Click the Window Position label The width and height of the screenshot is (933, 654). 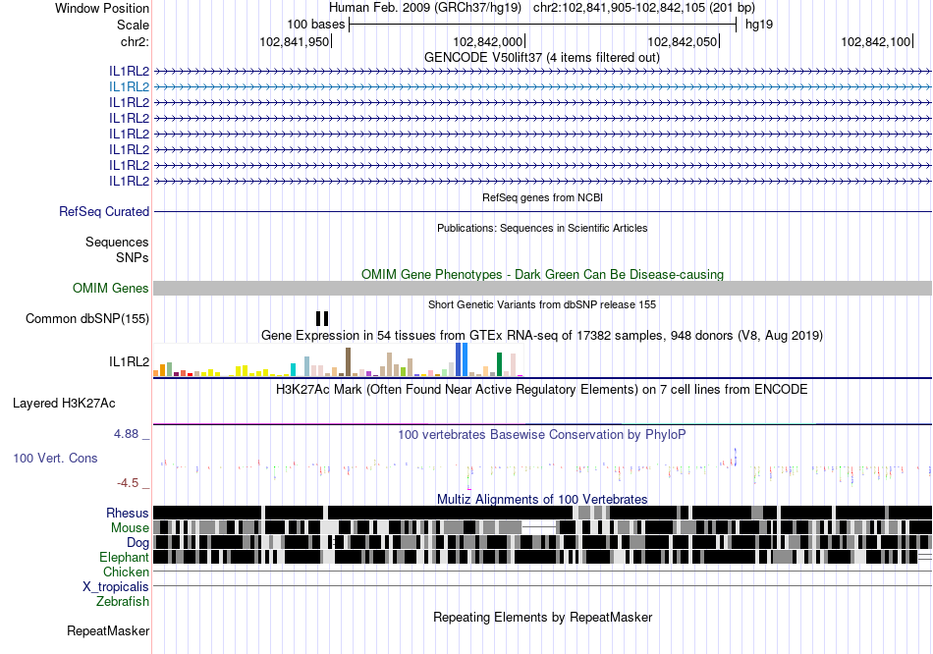pos(102,8)
